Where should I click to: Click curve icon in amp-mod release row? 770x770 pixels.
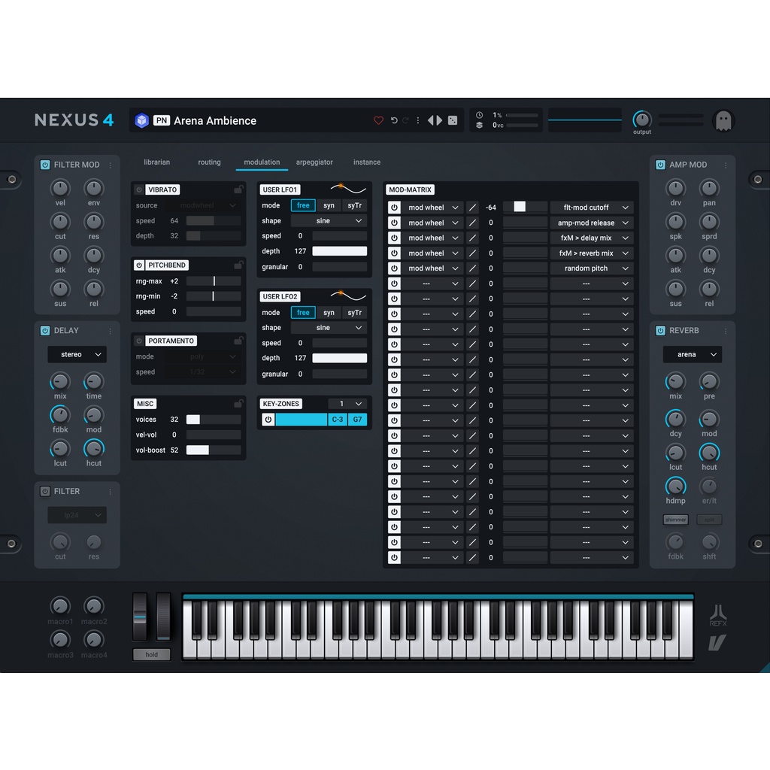click(472, 223)
